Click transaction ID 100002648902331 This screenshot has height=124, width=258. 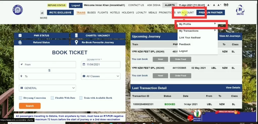(x=143, y=104)
